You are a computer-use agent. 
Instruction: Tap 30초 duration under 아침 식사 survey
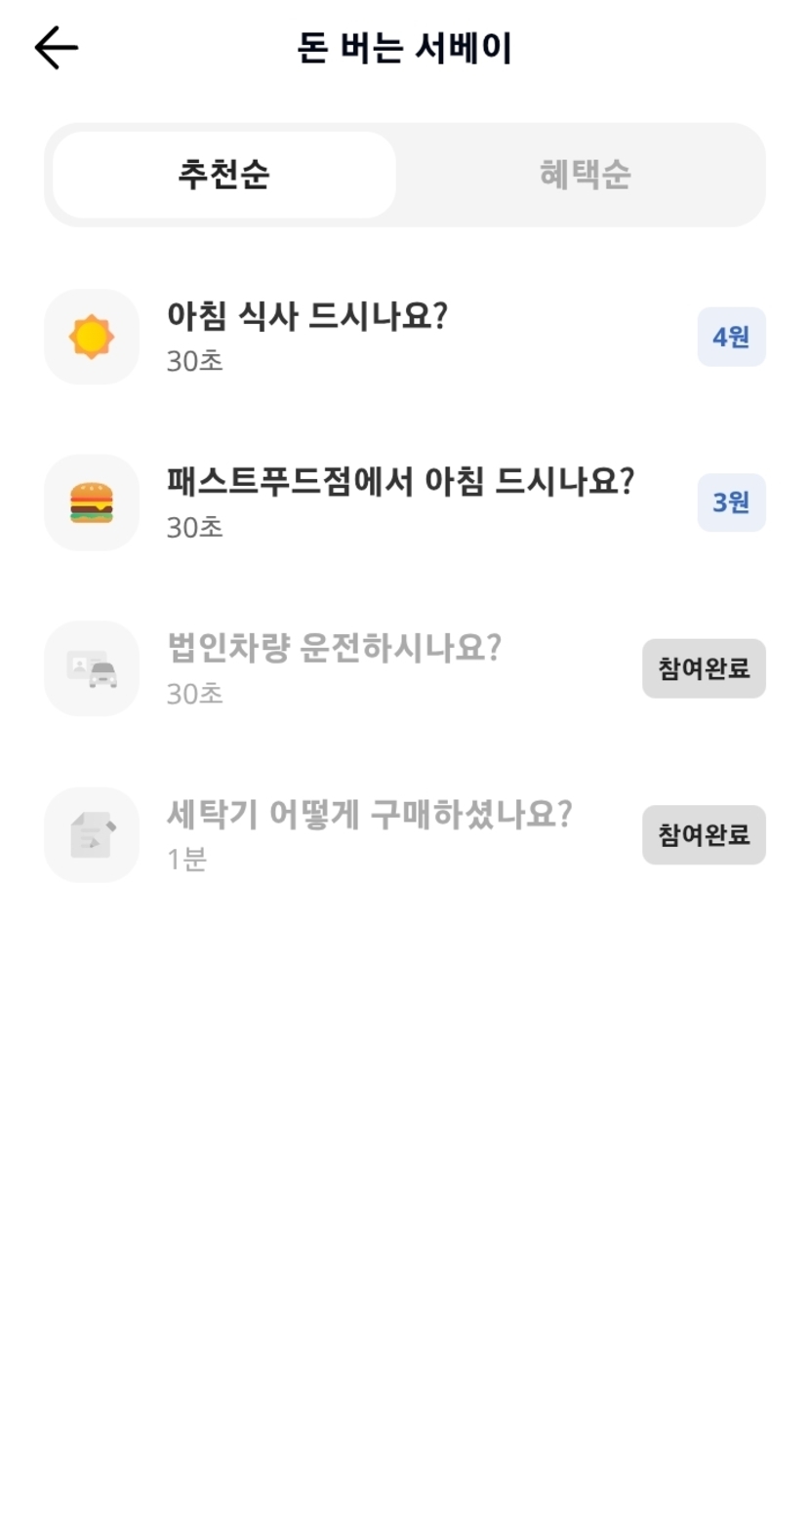coord(195,361)
